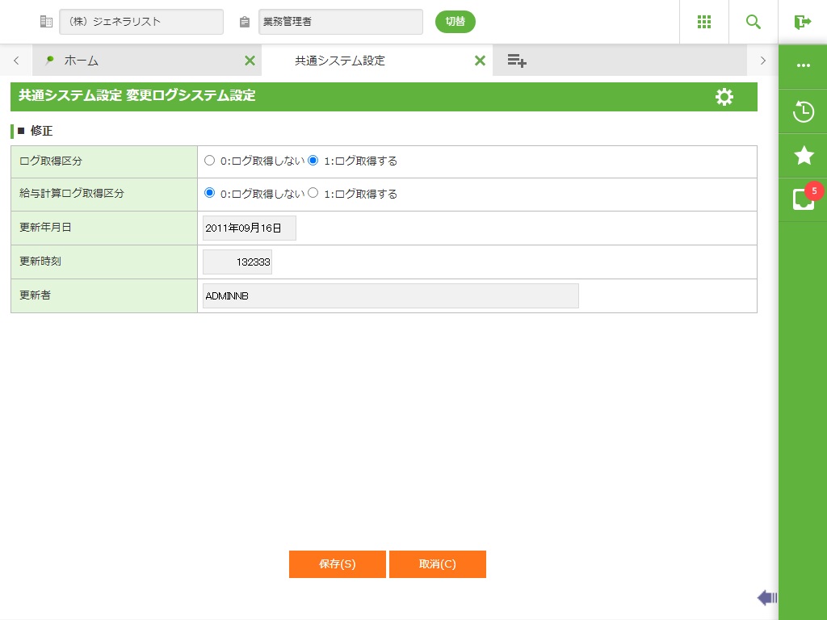Screen dimensions: 827x620
Task: Switch to the ホーム tab
Action: 81,61
